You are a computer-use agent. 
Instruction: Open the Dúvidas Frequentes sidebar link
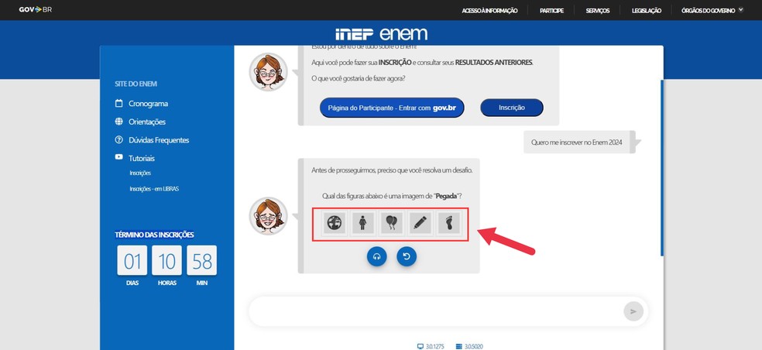(159, 140)
